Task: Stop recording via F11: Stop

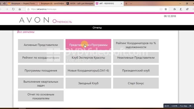Action: click(x=183, y=106)
